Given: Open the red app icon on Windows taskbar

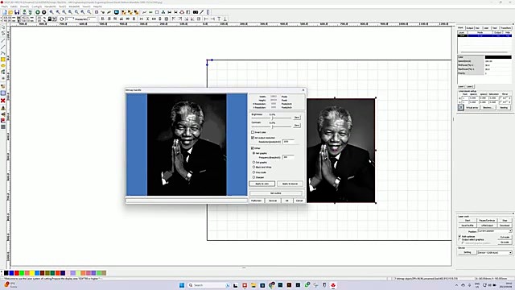Looking at the screenshot, I should click(x=333, y=285).
